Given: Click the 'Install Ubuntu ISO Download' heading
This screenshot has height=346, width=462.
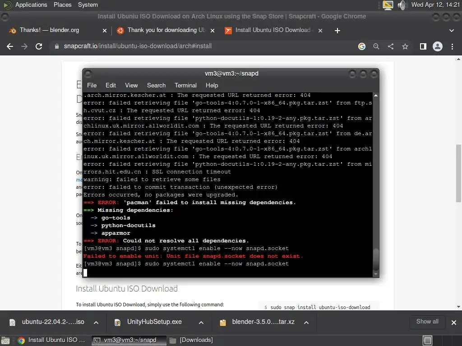Looking at the screenshot, I should [x=127, y=289].
